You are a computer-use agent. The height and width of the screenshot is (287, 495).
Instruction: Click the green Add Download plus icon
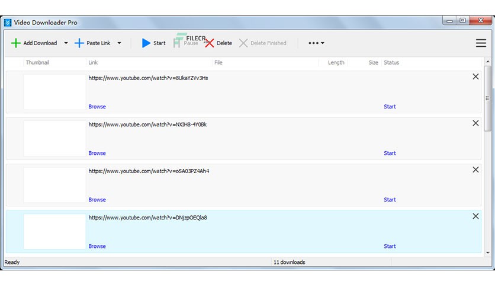point(15,43)
